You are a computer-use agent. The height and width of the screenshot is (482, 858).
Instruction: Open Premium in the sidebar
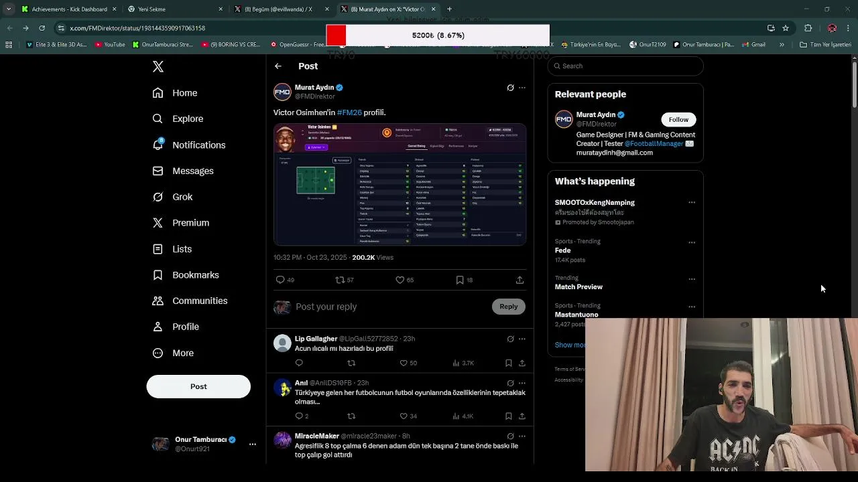pyautogui.click(x=181, y=223)
